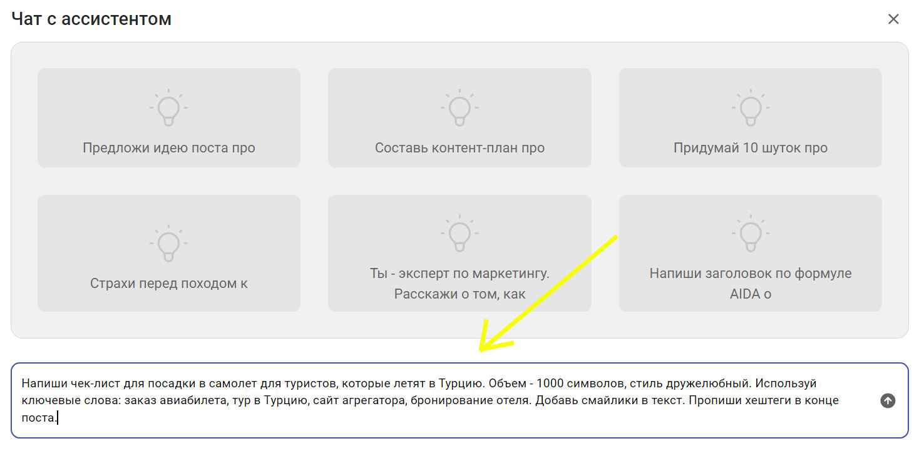Select the 'Предложи идею поста про' suggestion card
919x451 pixels.
[169, 117]
